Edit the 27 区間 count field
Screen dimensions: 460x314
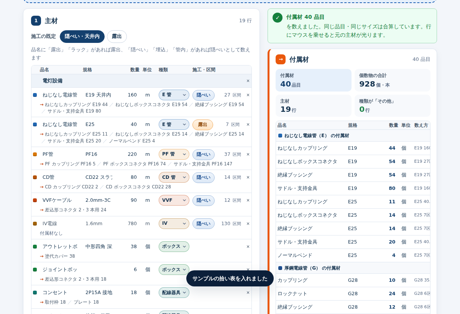pyautogui.click(x=225, y=95)
